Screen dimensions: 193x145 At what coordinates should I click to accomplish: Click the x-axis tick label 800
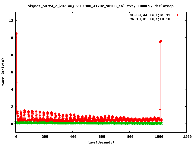pos(130,137)
